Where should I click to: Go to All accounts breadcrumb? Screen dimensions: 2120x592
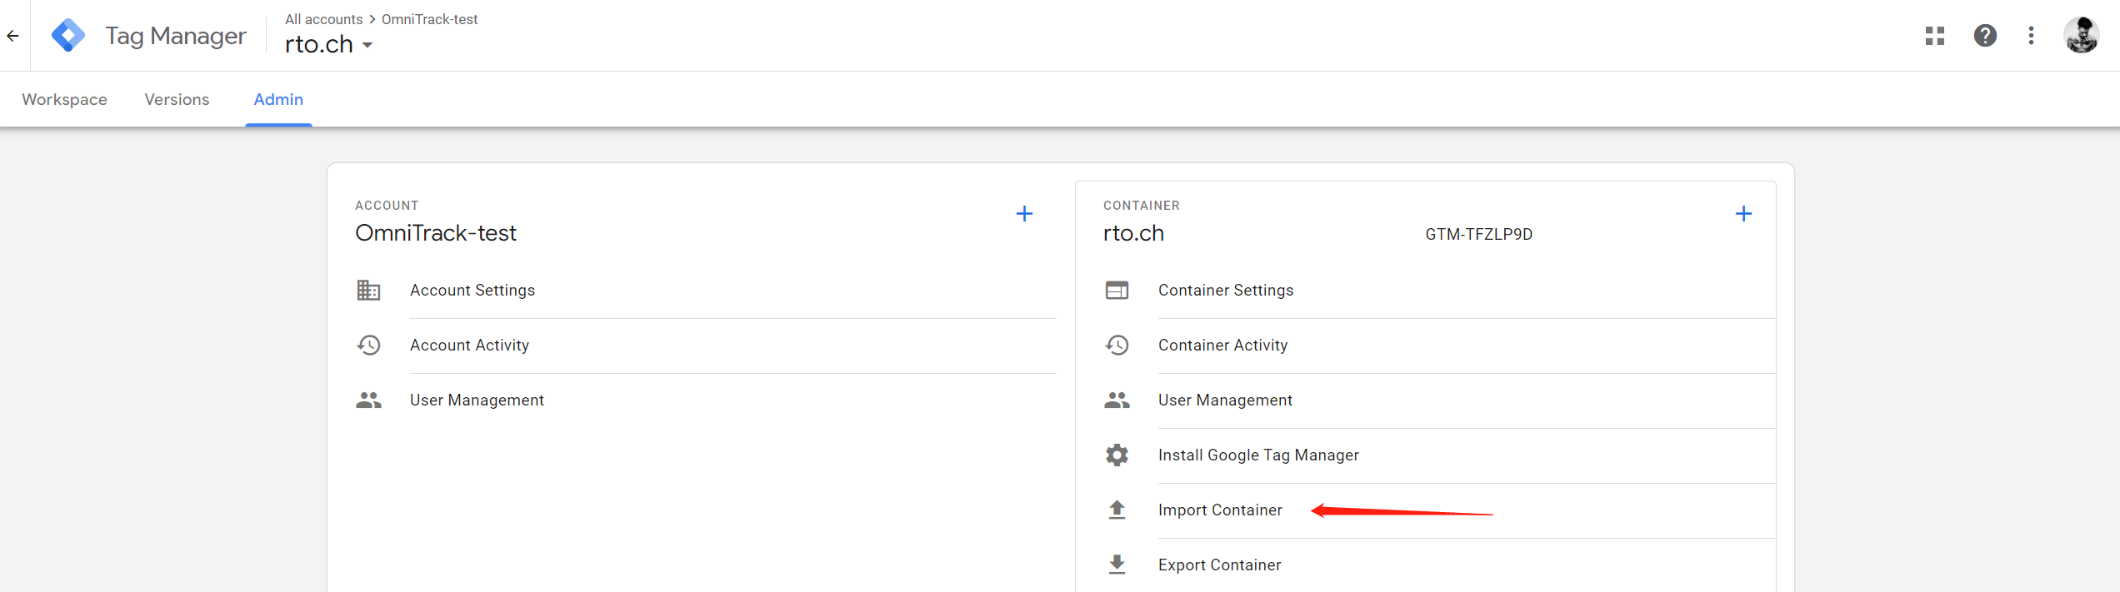click(x=323, y=19)
